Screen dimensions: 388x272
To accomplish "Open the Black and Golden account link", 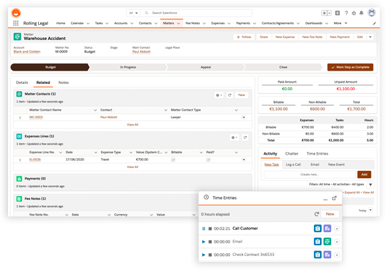I will (x=27, y=51).
